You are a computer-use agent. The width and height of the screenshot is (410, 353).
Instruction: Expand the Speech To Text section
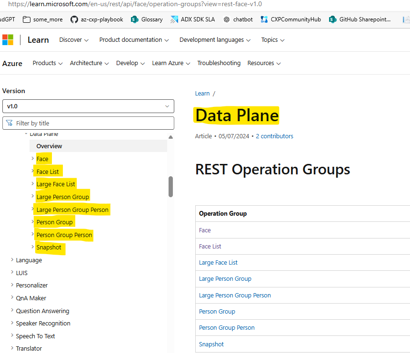[12, 335]
